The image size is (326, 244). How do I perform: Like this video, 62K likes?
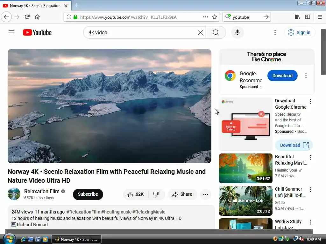coord(135,194)
